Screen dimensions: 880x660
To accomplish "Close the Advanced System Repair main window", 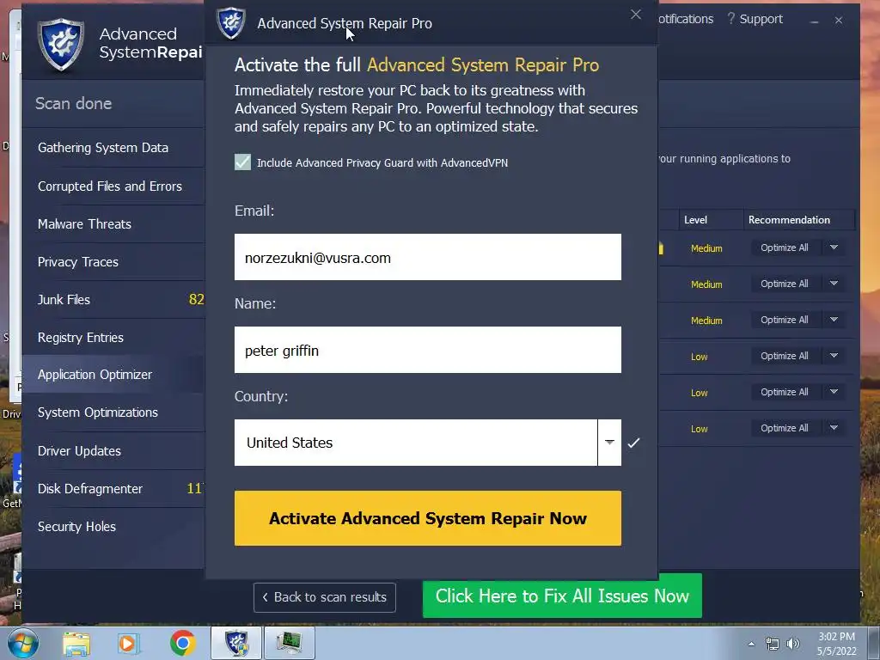I will click(839, 21).
